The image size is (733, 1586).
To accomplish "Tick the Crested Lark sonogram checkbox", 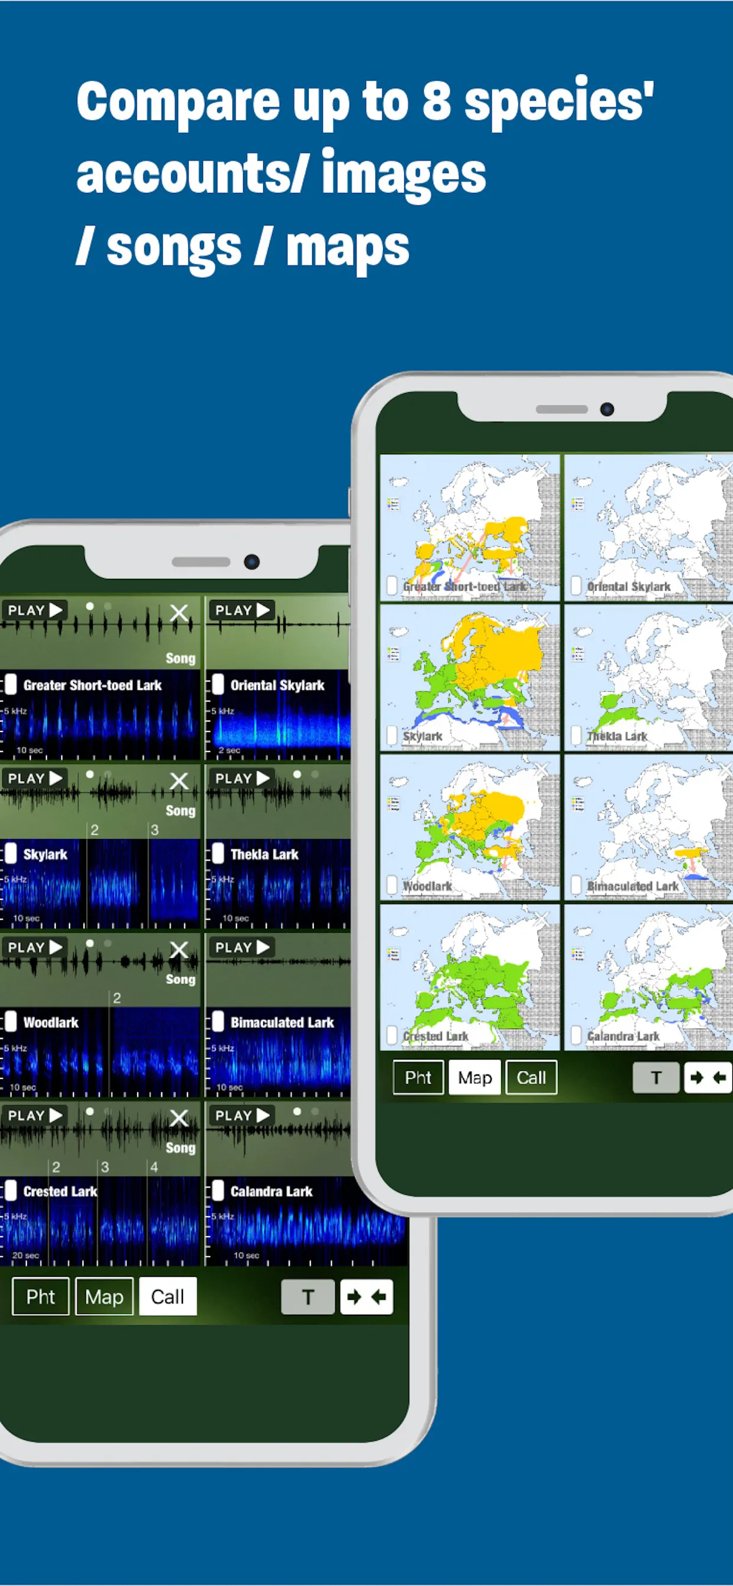I will pyautogui.click(x=11, y=1190).
